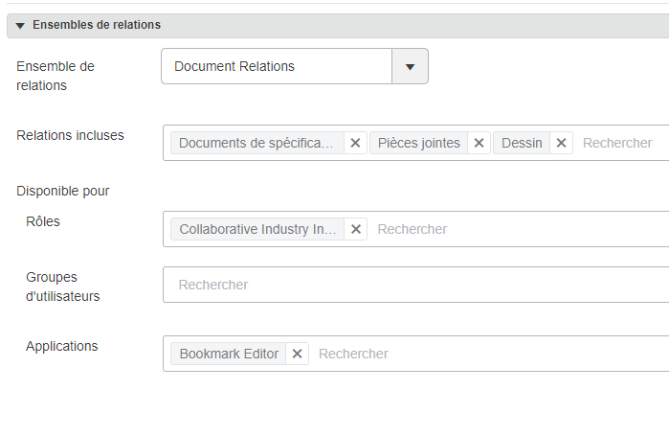The height and width of the screenshot is (436, 669).
Task: Collapse the Ensembles de relations section triangle
Action: pos(20,25)
